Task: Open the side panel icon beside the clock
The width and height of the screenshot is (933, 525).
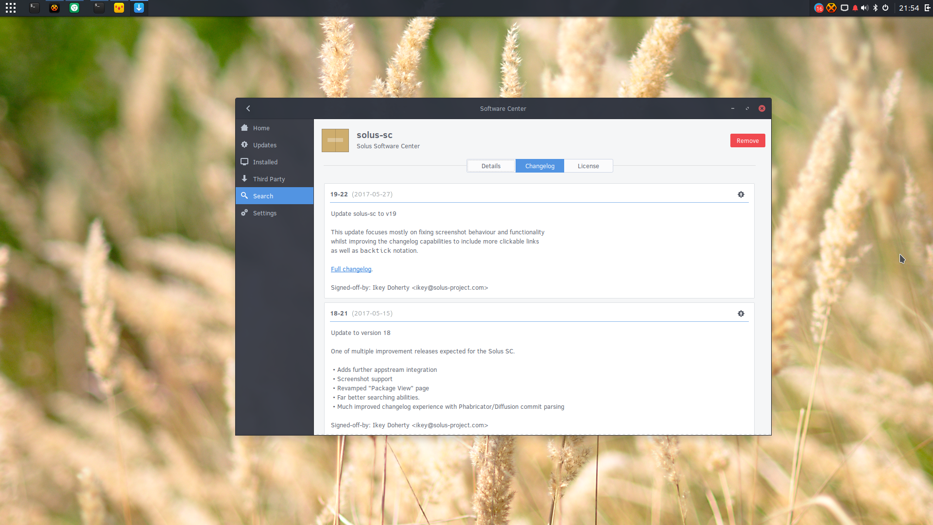Action: pos(927,8)
